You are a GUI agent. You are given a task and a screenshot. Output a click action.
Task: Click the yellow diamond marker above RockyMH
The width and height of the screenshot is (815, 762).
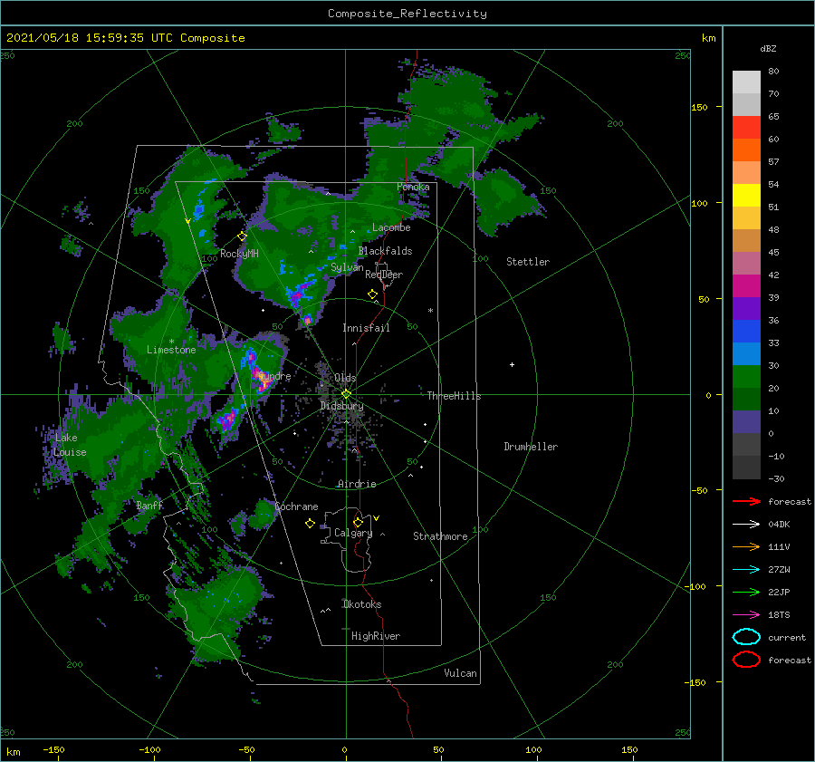pos(242,236)
